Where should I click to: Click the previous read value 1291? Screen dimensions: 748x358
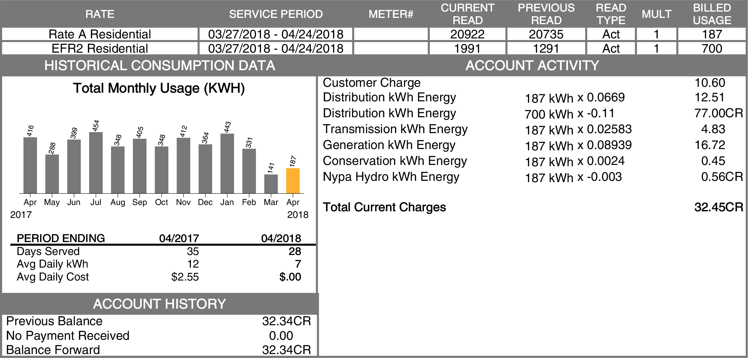tap(546, 49)
